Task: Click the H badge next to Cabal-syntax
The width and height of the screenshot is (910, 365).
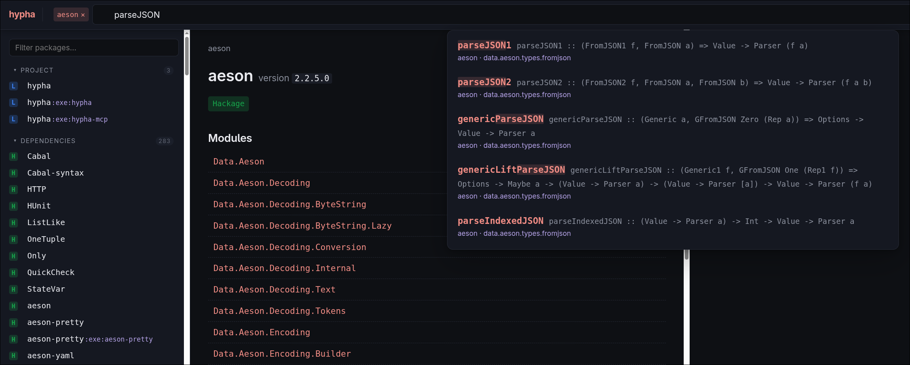Action: (x=13, y=173)
